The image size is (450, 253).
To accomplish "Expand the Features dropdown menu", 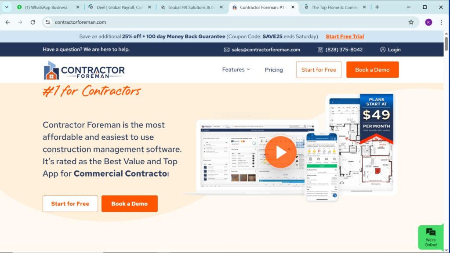I will 236,69.
